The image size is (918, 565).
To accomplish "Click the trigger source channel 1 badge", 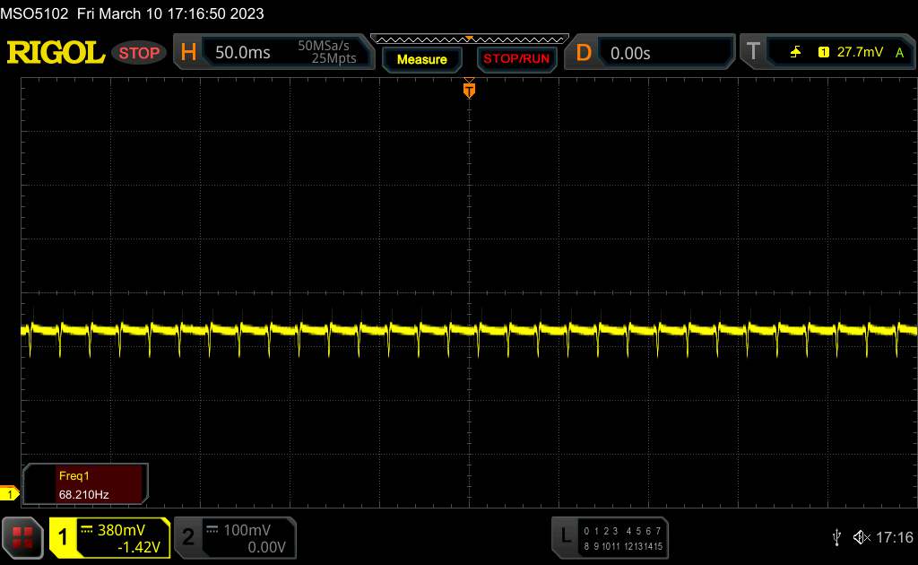I will [823, 53].
